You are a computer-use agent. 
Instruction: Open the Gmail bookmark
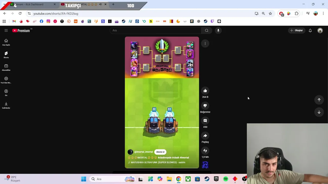point(14,21)
